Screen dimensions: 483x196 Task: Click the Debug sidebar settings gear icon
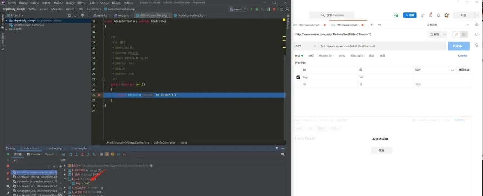(8, 186)
